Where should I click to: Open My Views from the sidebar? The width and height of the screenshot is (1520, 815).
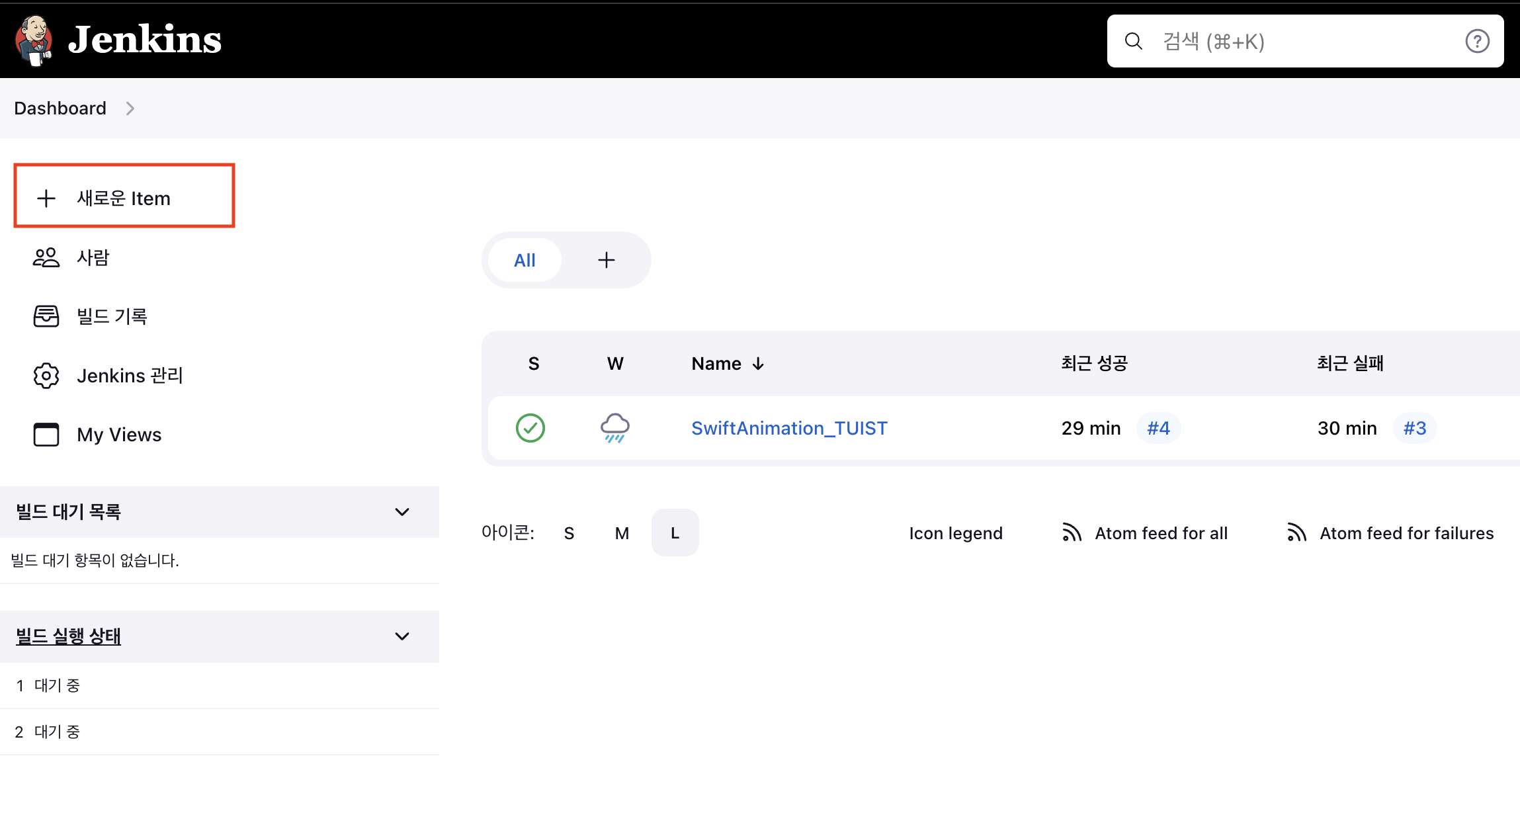click(118, 435)
